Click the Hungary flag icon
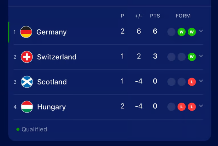This screenshot has height=146, width=218. pos(27,107)
